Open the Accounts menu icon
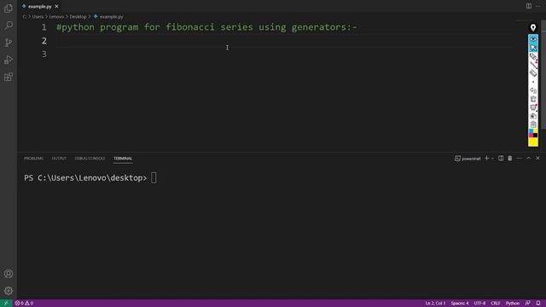The height and width of the screenshot is (307, 546). 9,274
